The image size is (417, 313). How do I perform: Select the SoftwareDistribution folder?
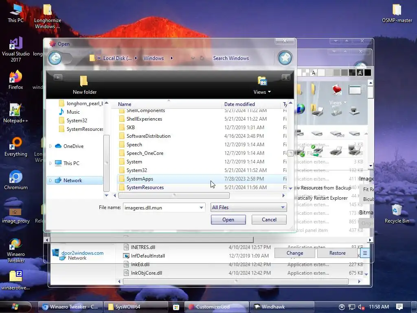202,136
